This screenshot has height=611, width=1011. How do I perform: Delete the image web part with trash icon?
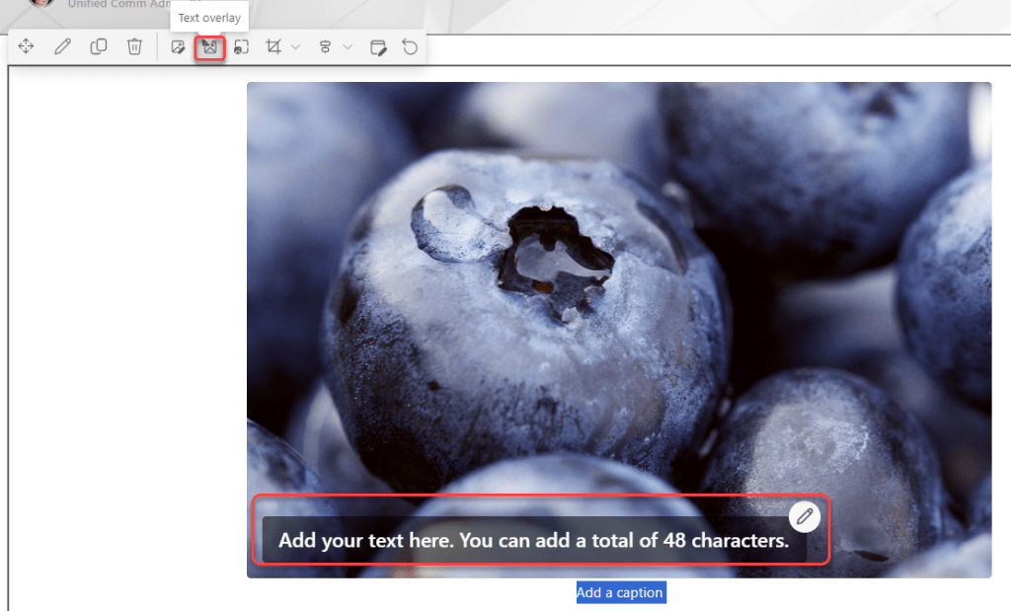point(135,46)
